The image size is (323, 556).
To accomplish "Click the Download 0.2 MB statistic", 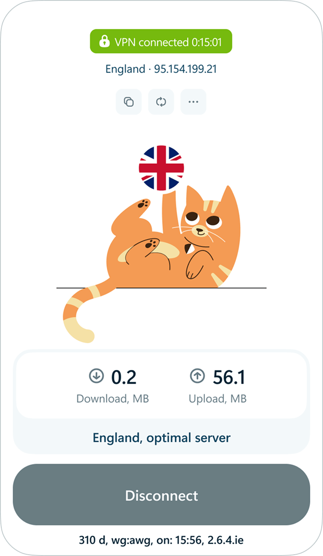I will 112,385.
